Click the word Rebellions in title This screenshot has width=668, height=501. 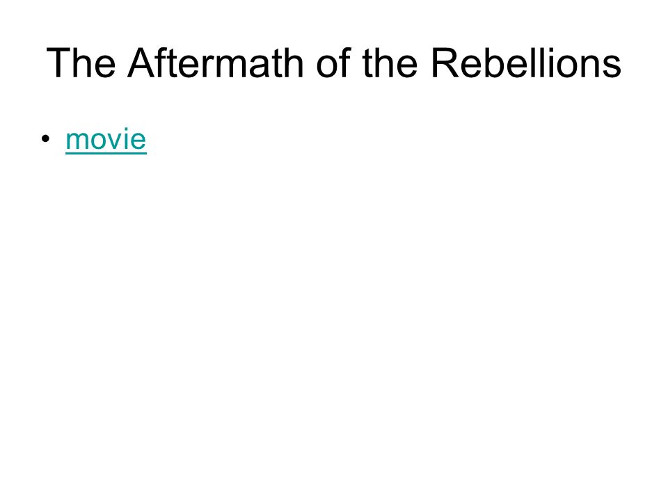[x=526, y=63]
